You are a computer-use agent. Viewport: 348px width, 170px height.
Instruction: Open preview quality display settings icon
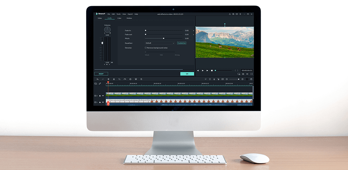point(239,74)
